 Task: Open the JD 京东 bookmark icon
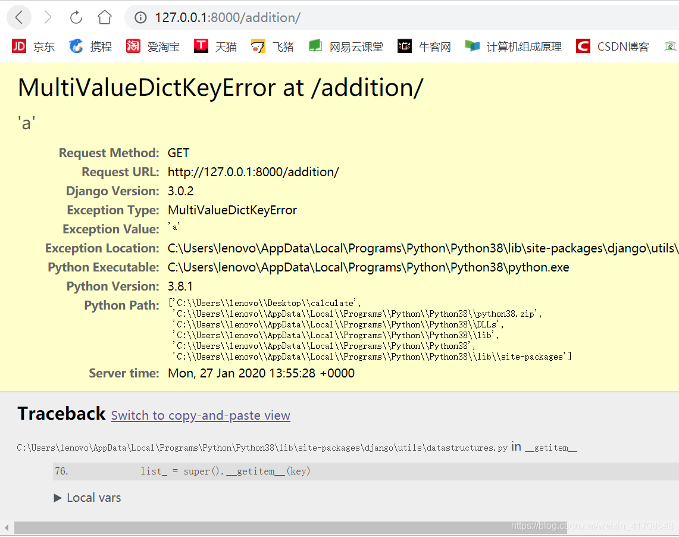(18, 45)
